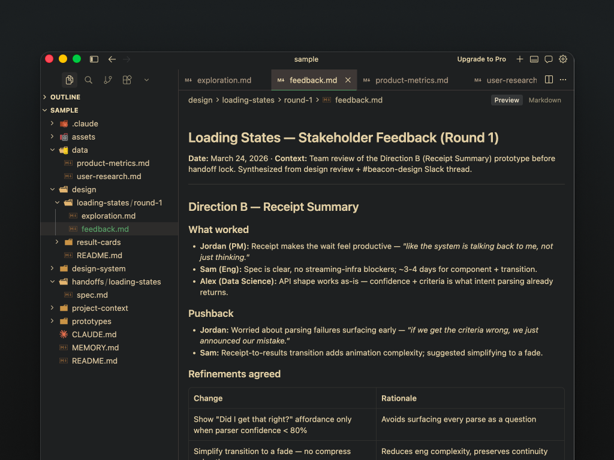Open product-metrics.md in the file tree
614x460 pixels.
point(110,163)
